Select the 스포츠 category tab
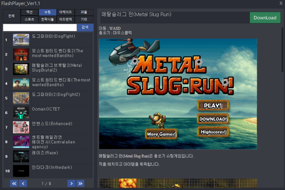Viewport: 285px width, 190px height. (30, 19)
